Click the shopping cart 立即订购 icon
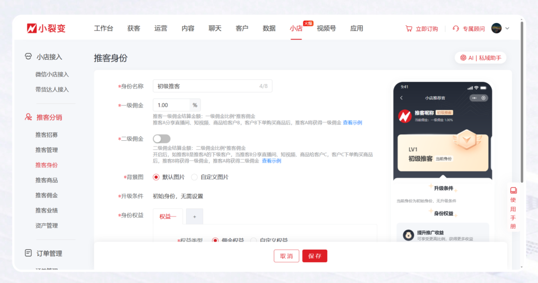The width and height of the screenshot is (538, 283). 409,29
